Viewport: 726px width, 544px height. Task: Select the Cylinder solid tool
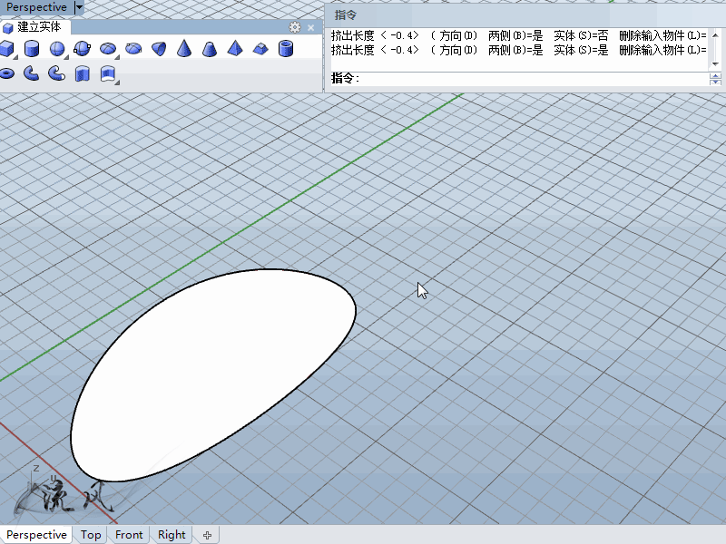pos(32,49)
